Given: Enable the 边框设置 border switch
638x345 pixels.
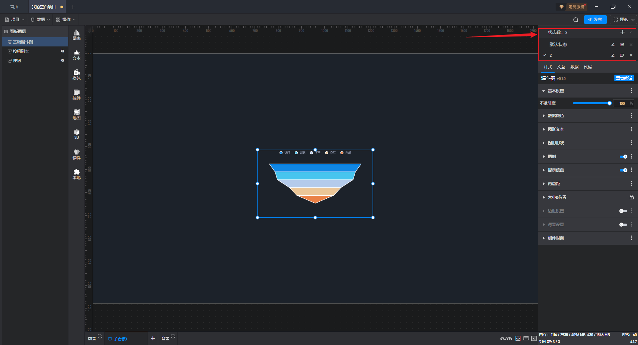Looking at the screenshot, I should [623, 211].
